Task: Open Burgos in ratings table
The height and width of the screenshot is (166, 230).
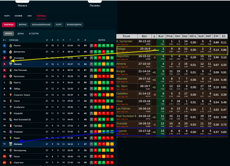Action: click(121, 71)
